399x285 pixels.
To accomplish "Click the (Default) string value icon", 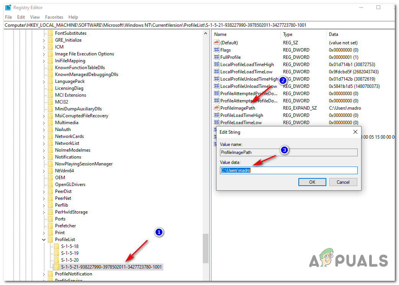I will [216, 42].
